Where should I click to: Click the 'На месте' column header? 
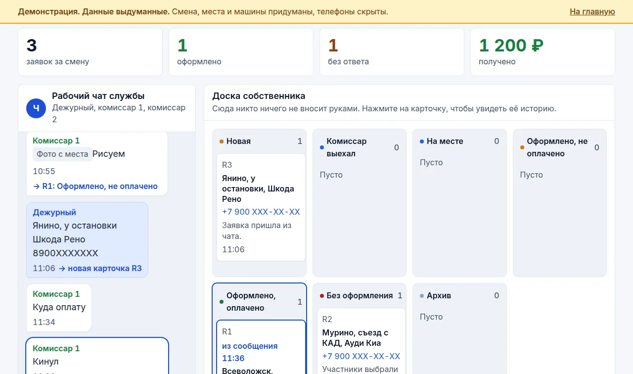point(460,141)
